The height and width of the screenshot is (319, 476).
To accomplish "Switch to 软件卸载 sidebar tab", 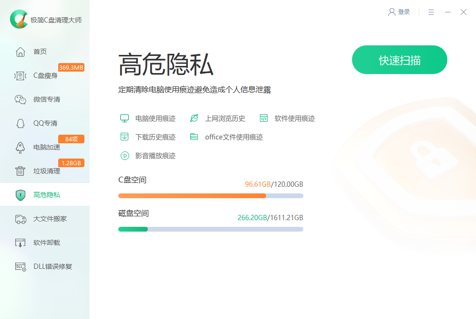I will (46, 243).
